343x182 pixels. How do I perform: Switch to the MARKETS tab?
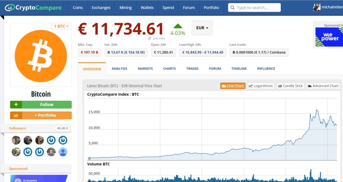pos(145,69)
